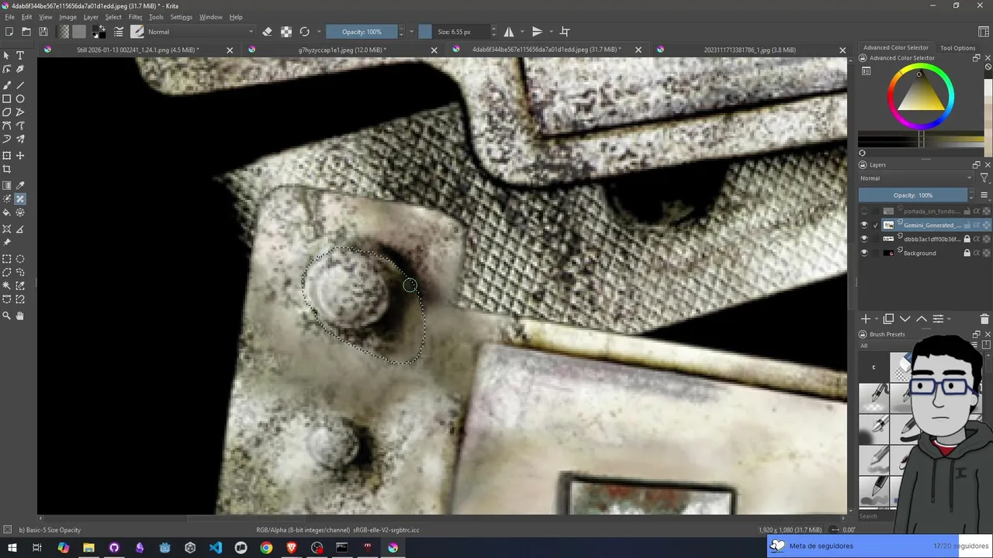Select the Fill bucket tool
Viewport: 993px width, 558px height.
7,212
